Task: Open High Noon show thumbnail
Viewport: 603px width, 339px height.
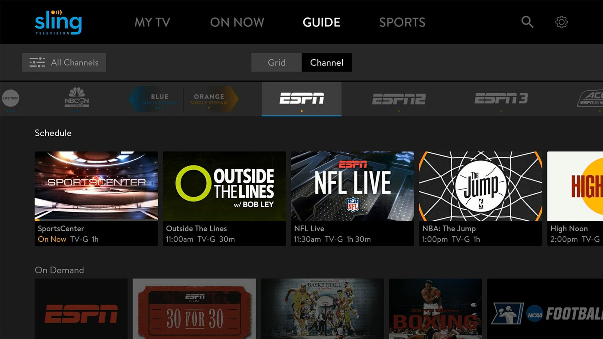Action: [575, 186]
